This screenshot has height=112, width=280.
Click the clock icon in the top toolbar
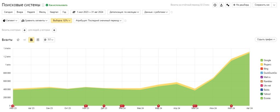tap(215, 5)
